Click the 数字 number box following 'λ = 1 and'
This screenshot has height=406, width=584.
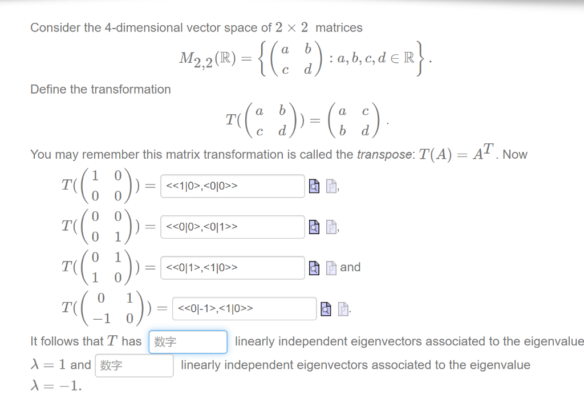pos(134,365)
